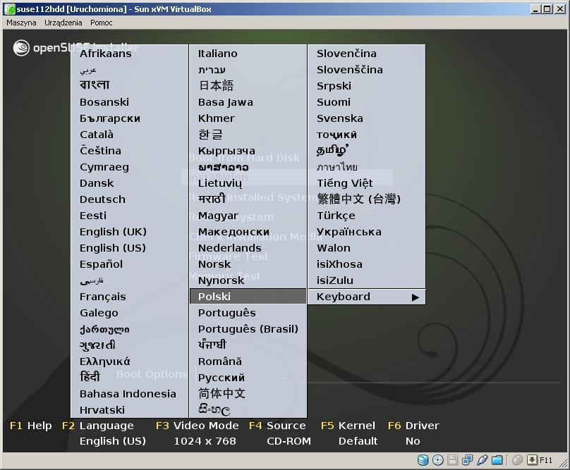Click the network adapters status icon
This screenshot has width=570, height=470.
[x=467, y=460]
